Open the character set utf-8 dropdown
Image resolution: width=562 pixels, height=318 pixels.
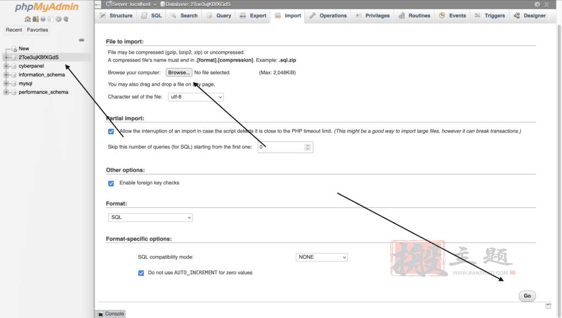[196, 97]
